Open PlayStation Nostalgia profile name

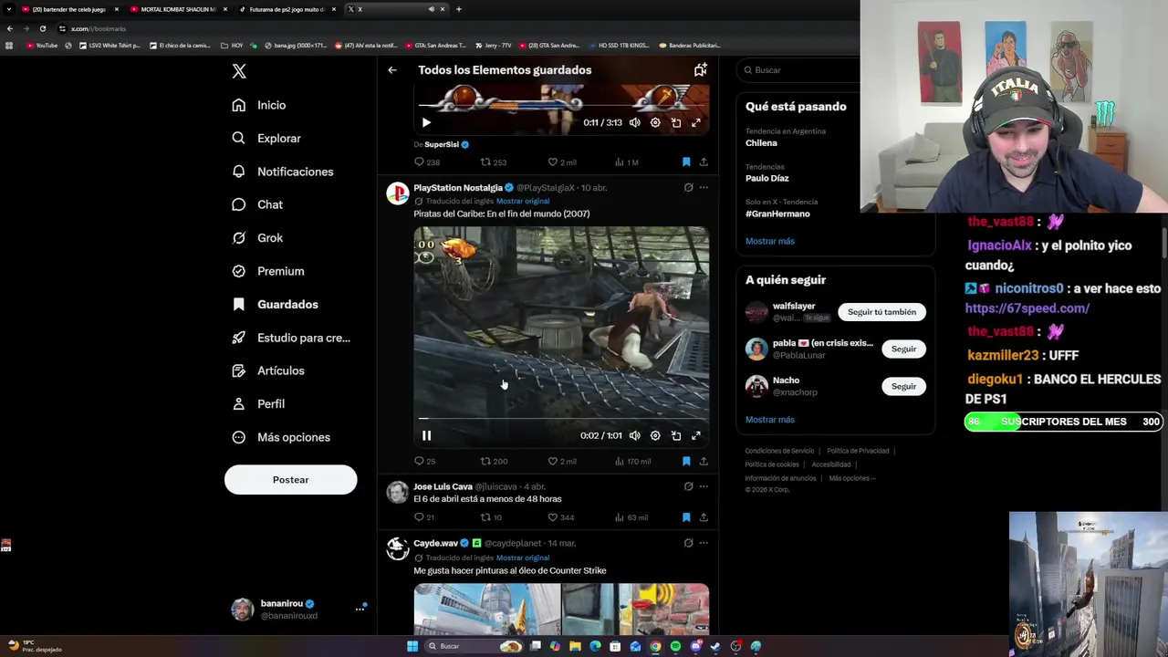(x=458, y=188)
